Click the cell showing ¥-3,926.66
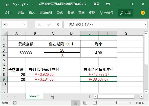 click(44, 74)
